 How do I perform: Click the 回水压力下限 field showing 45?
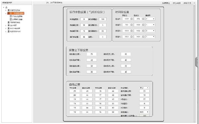click(x=126, y=72)
